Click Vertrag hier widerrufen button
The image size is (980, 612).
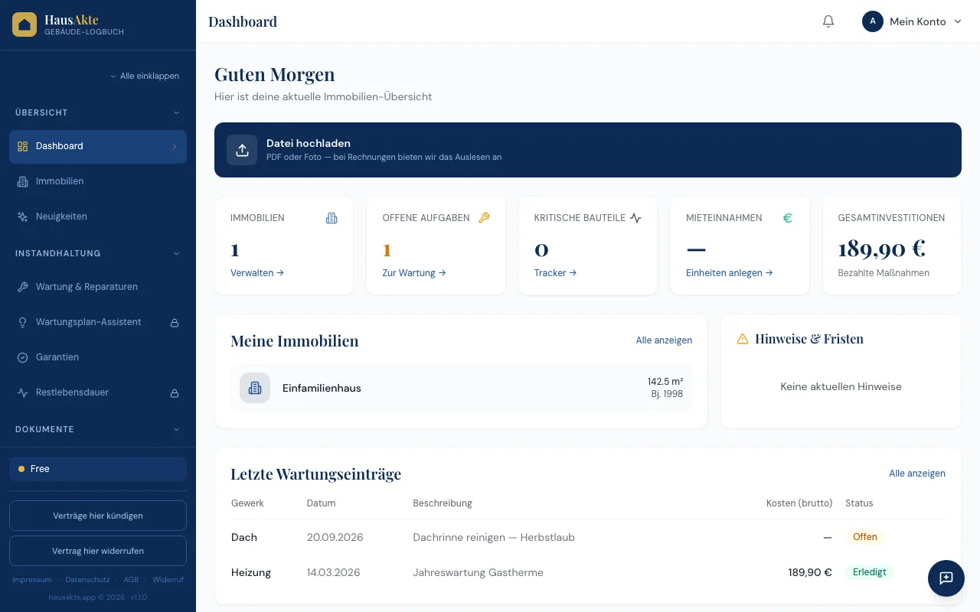[x=98, y=551]
